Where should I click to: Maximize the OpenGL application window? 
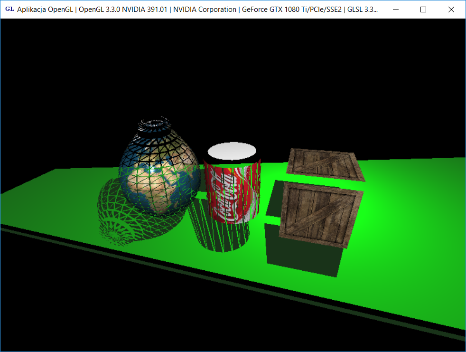point(423,10)
